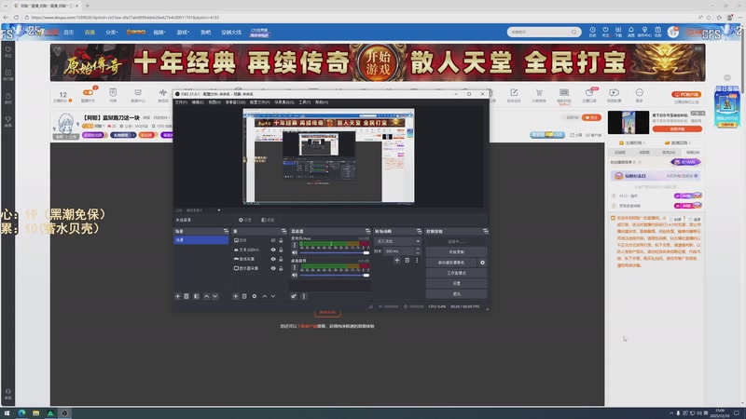
Task: Adjust the Mic/Aux volume slider
Action: [x=335, y=252]
